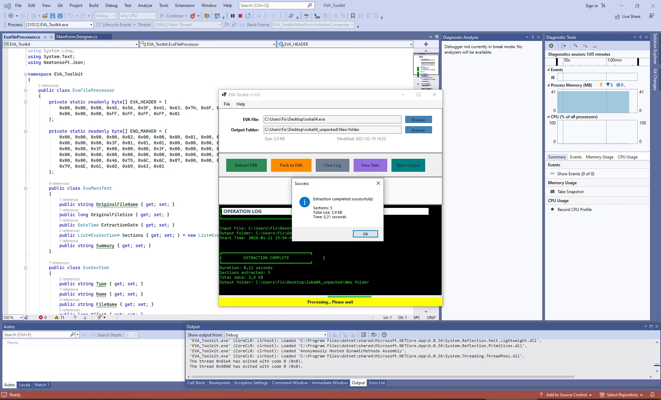661x400 pixels.
Task: Click OK in the Success dialog
Action: (365, 234)
